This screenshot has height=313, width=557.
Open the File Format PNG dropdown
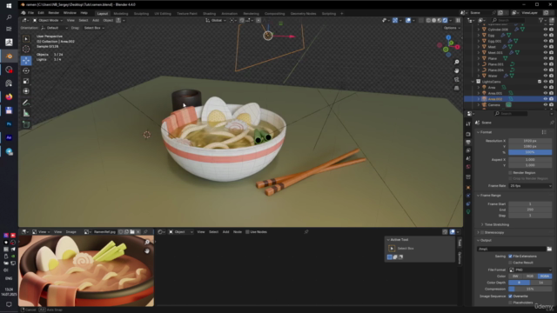click(x=530, y=270)
